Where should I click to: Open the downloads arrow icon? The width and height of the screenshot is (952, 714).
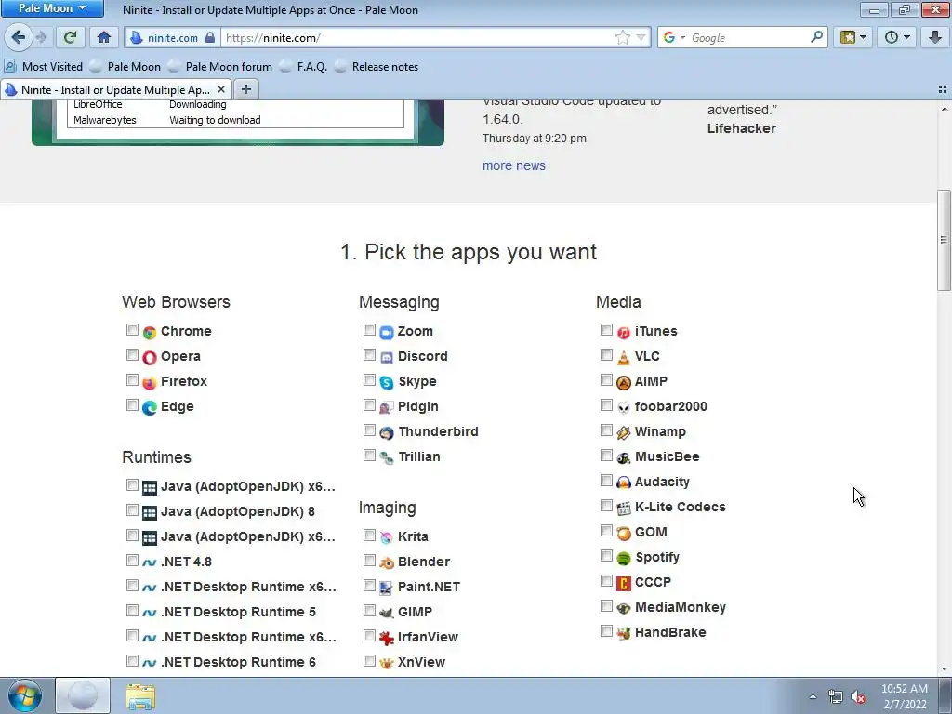[935, 37]
